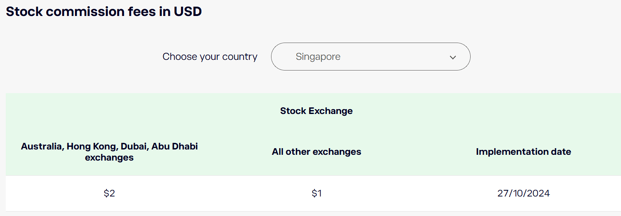Click the dropdown chevron arrow icon
The width and height of the screenshot is (621, 216).
[x=453, y=57]
